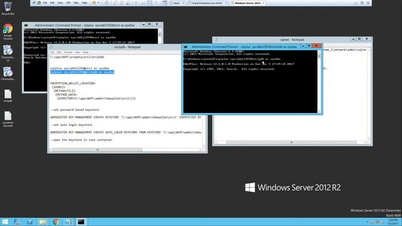Open Help menu in orclpdb Notepad
Viewport: 402px width, 226px height.
(85, 52)
